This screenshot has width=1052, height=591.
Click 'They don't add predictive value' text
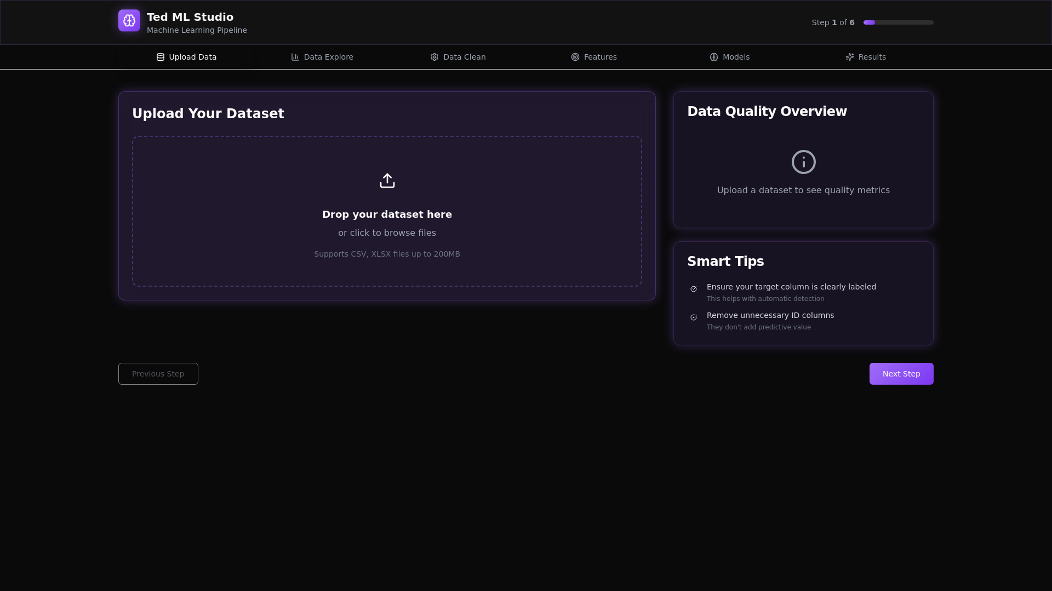759,327
